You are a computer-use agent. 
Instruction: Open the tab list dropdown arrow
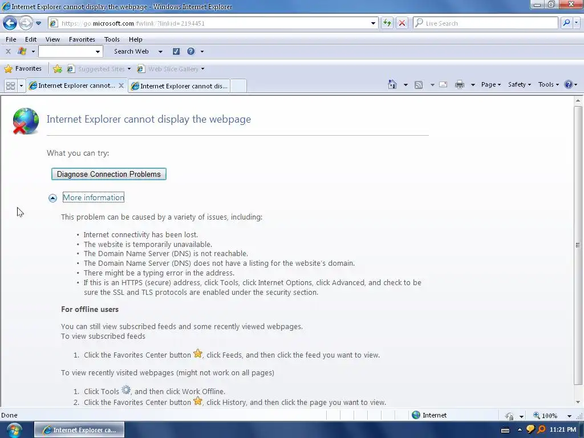coord(21,86)
